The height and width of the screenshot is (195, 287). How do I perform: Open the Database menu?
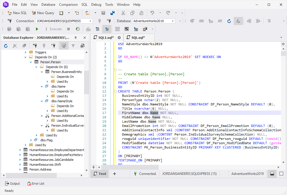click(x=48, y=5)
